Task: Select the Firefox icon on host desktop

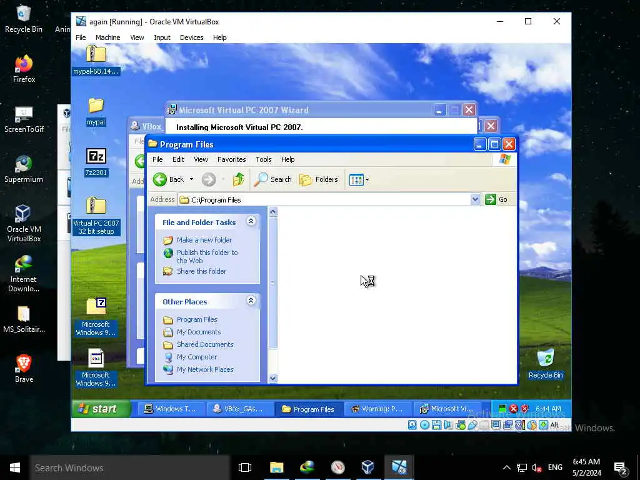Action: [24, 69]
